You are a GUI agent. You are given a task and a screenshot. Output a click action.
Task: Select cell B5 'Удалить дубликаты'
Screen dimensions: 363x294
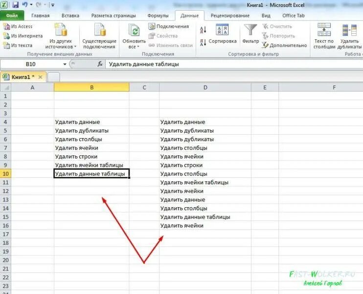point(91,130)
